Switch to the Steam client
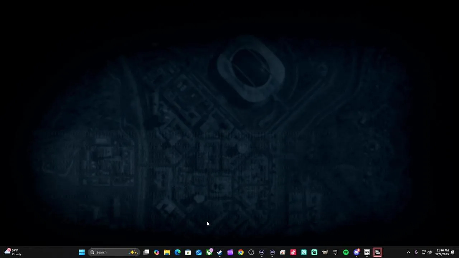The width and height of the screenshot is (459, 258). coord(219,252)
